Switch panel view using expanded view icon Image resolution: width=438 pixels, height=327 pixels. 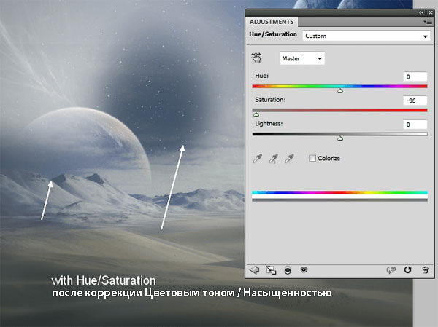pos(271,270)
